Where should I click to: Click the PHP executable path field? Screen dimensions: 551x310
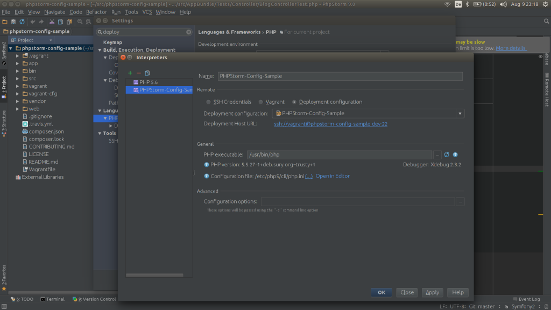point(340,154)
